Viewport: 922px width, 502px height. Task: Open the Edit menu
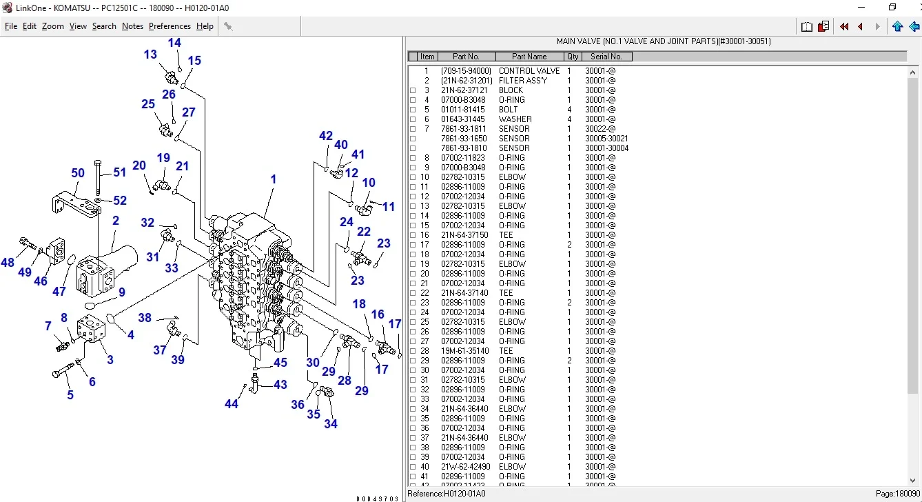coord(30,26)
